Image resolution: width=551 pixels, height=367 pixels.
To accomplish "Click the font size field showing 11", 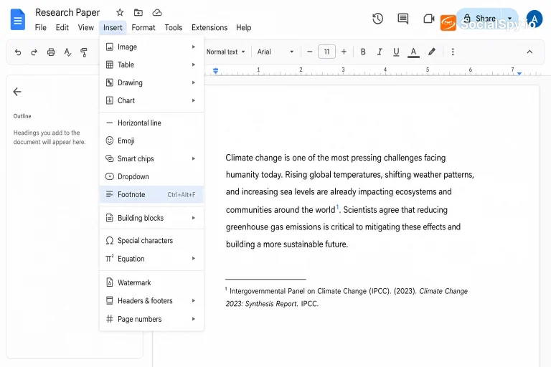I will click(327, 52).
